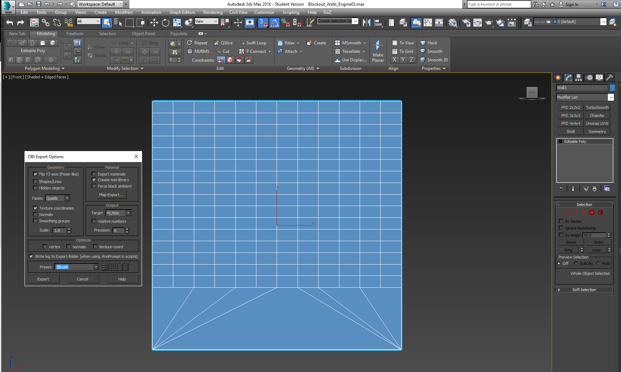Click the Wall1 object color swatch
The width and height of the screenshot is (621, 372).
tap(612, 88)
